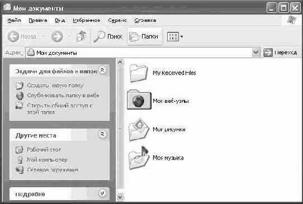Expand the Подробно panel

pyautogui.click(x=102, y=193)
